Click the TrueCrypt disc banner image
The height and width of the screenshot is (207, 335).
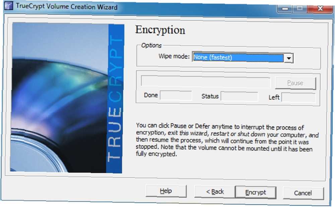click(x=67, y=98)
